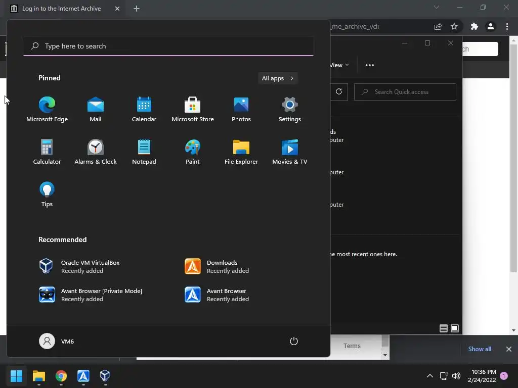Open the Tips app
The width and height of the screenshot is (518, 388).
tap(47, 195)
